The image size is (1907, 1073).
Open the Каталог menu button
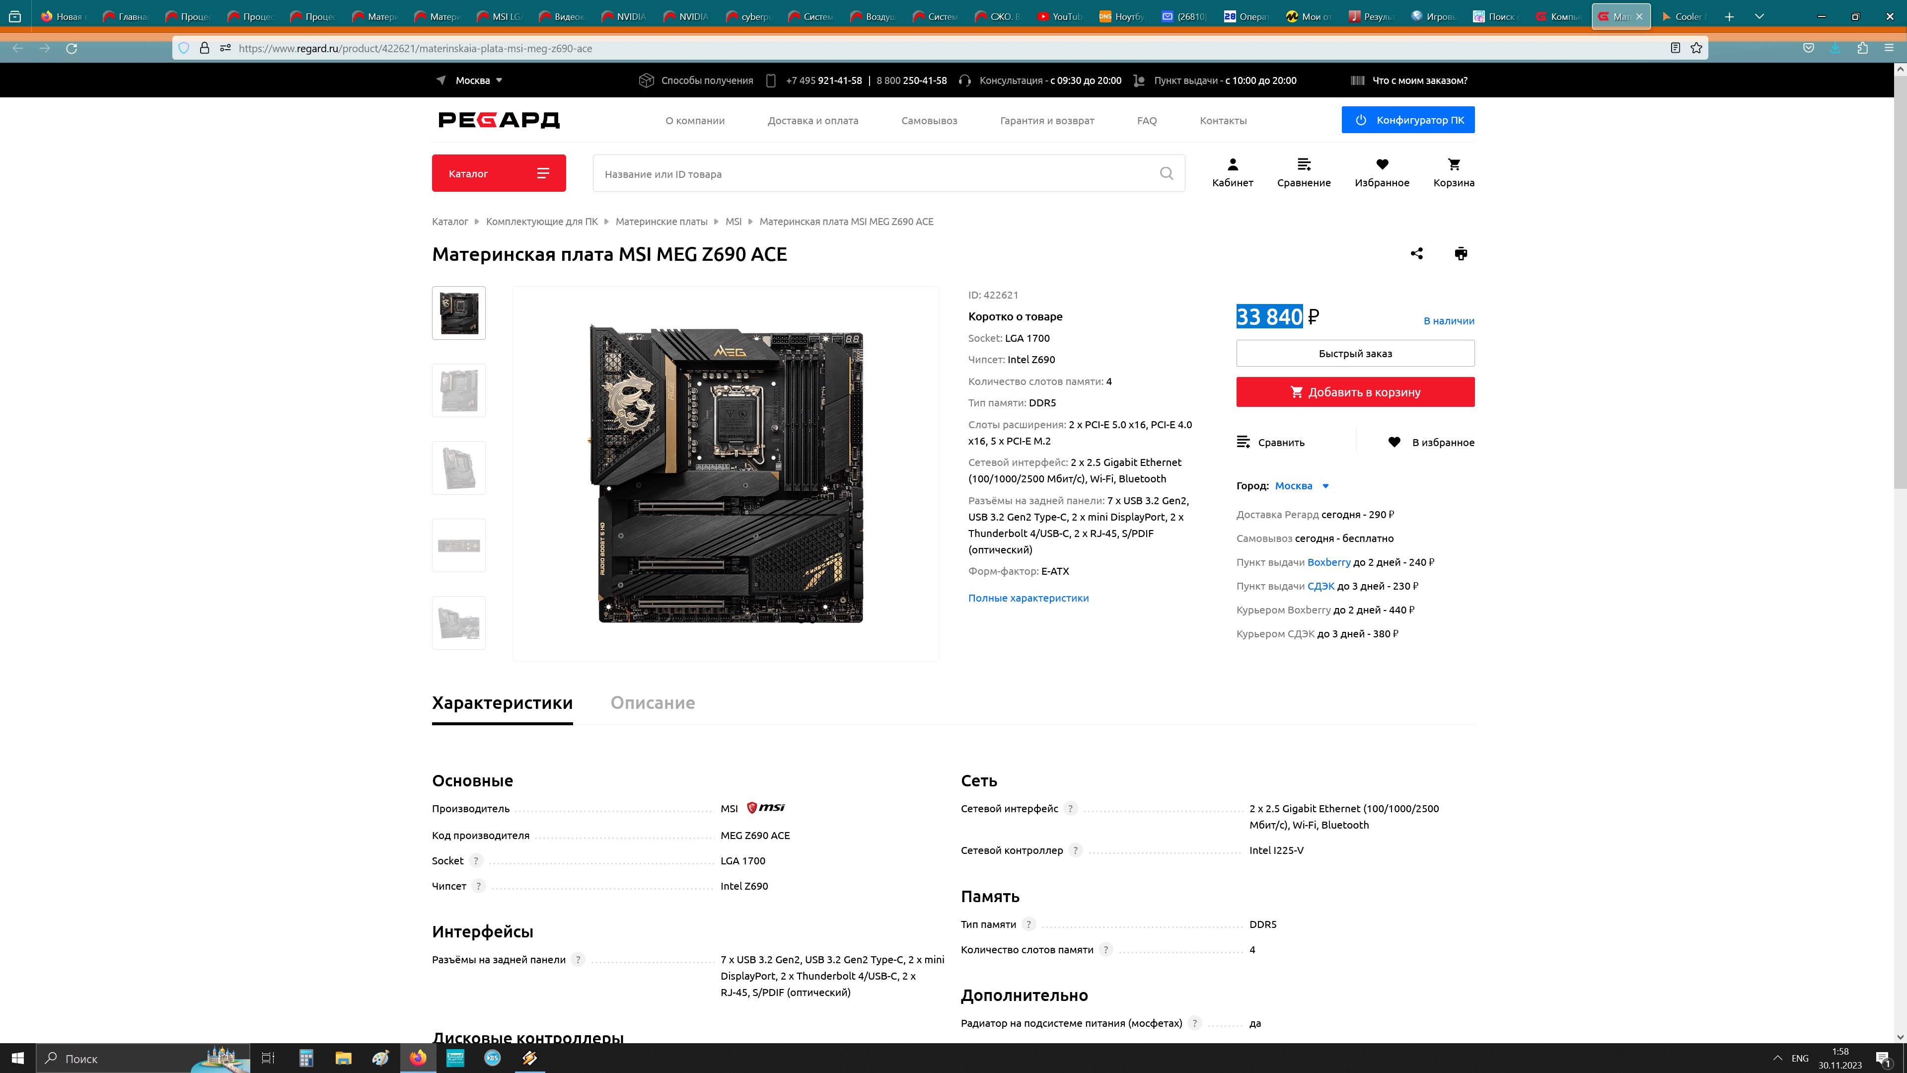click(498, 173)
